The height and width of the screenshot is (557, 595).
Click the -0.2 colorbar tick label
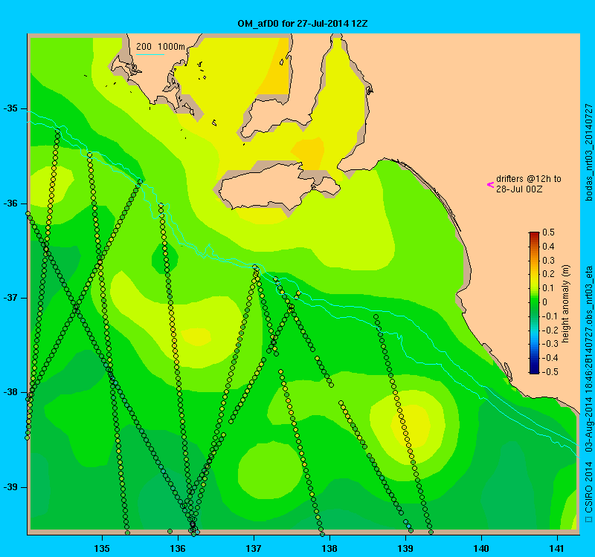[550, 330]
